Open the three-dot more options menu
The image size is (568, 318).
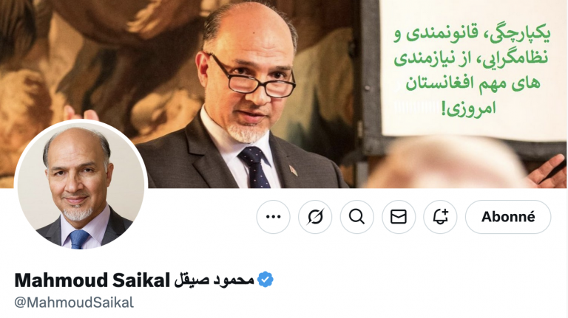coord(273,217)
